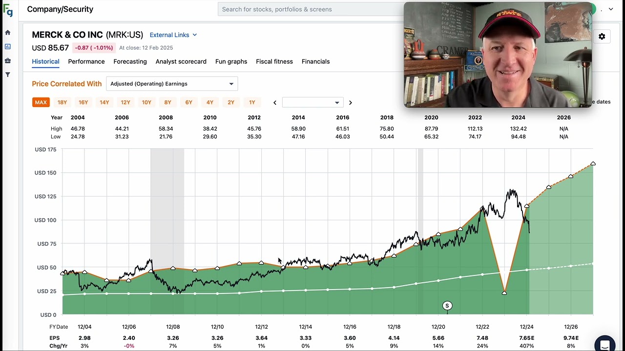Open the chart settings gear icon
Viewport: 625px width, 351px height.
click(x=602, y=37)
